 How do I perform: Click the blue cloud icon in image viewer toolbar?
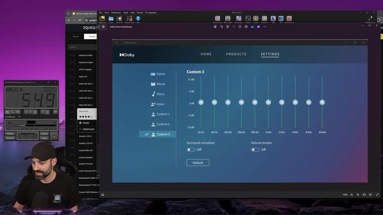(x=253, y=27)
